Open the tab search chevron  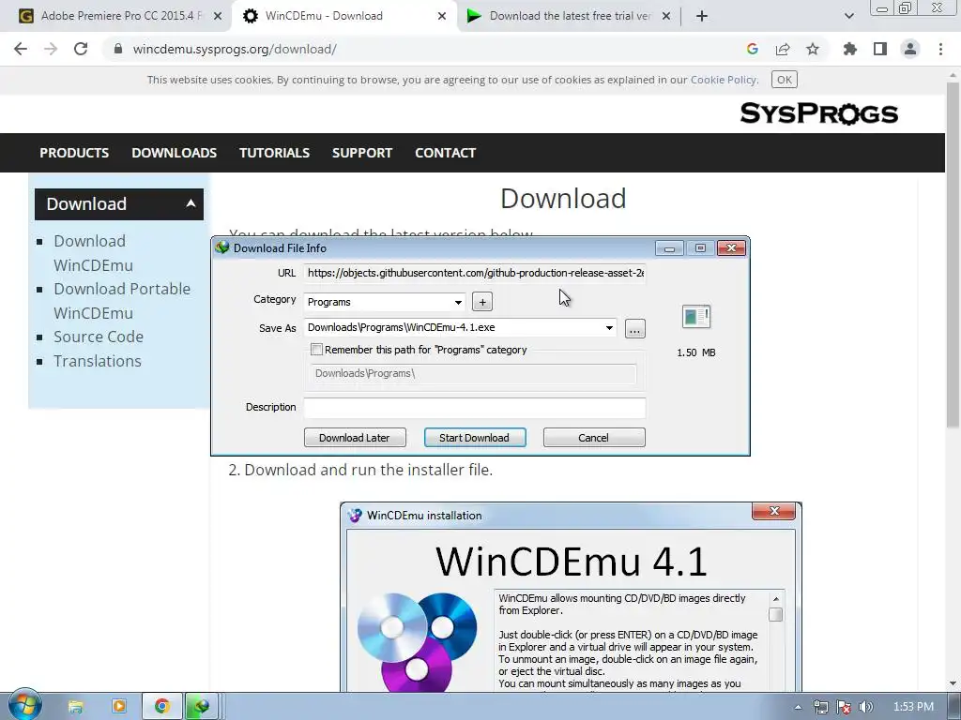pyautogui.click(x=848, y=16)
